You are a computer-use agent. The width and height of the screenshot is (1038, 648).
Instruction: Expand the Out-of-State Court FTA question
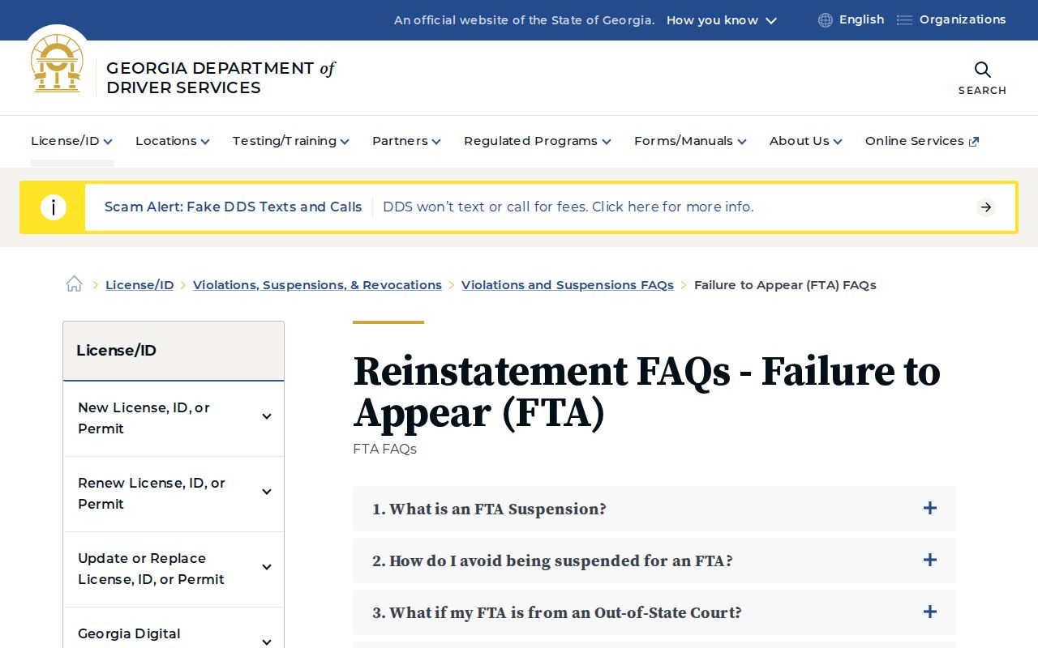tap(654, 612)
